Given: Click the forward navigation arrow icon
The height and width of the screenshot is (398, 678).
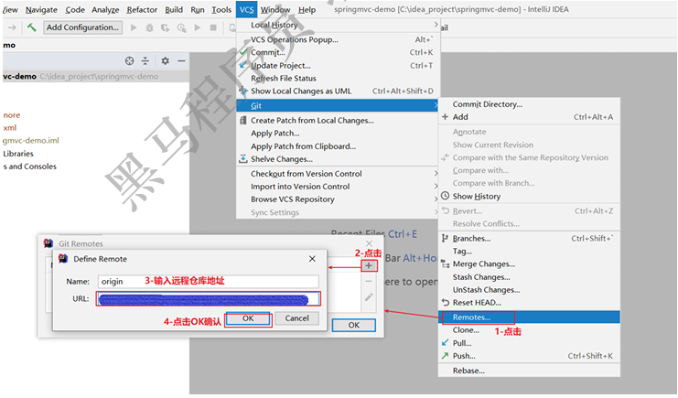Looking at the screenshot, I should (12, 27).
